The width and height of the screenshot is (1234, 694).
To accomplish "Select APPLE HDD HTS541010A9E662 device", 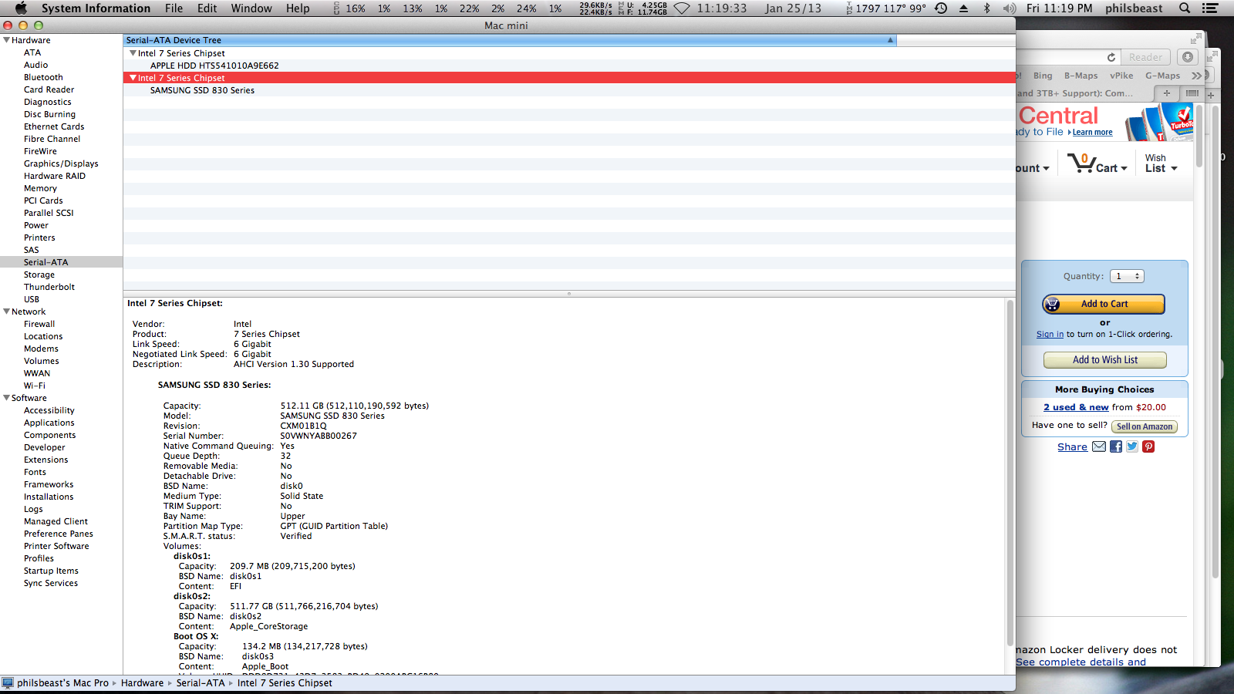I will click(x=214, y=66).
